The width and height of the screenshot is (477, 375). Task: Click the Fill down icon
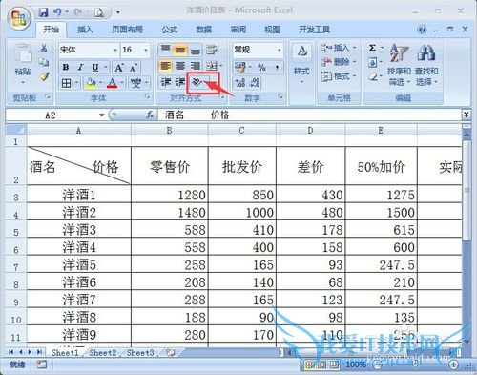pos(372,62)
